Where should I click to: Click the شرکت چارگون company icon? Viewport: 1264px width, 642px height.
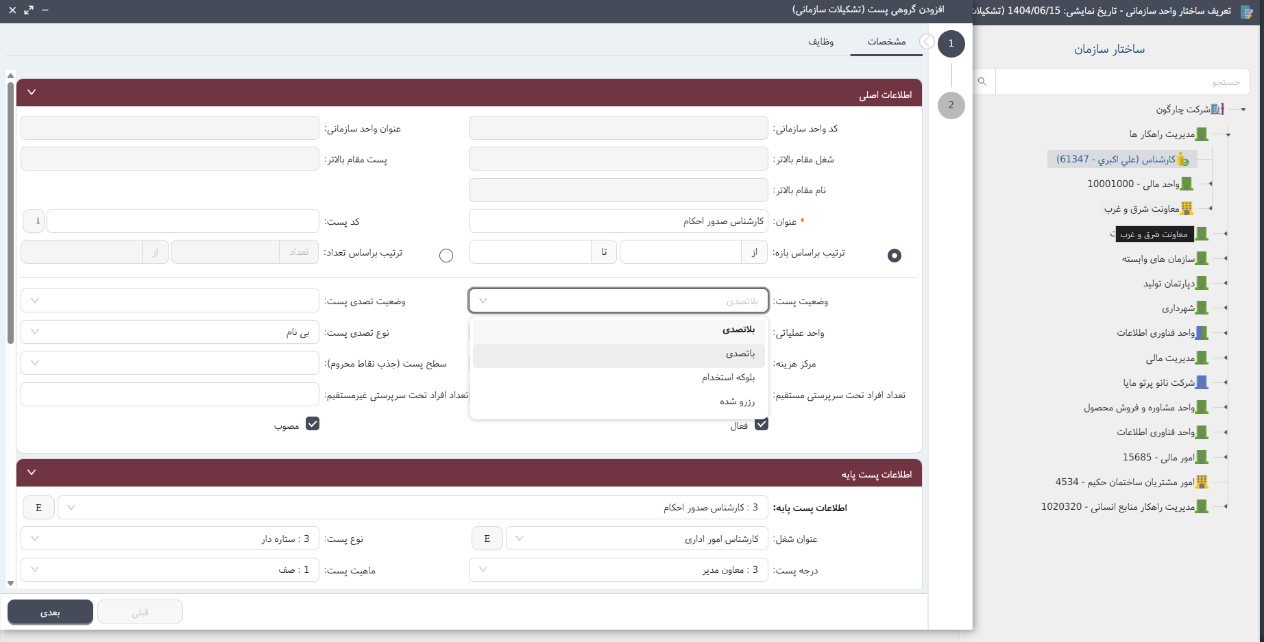click(1217, 110)
